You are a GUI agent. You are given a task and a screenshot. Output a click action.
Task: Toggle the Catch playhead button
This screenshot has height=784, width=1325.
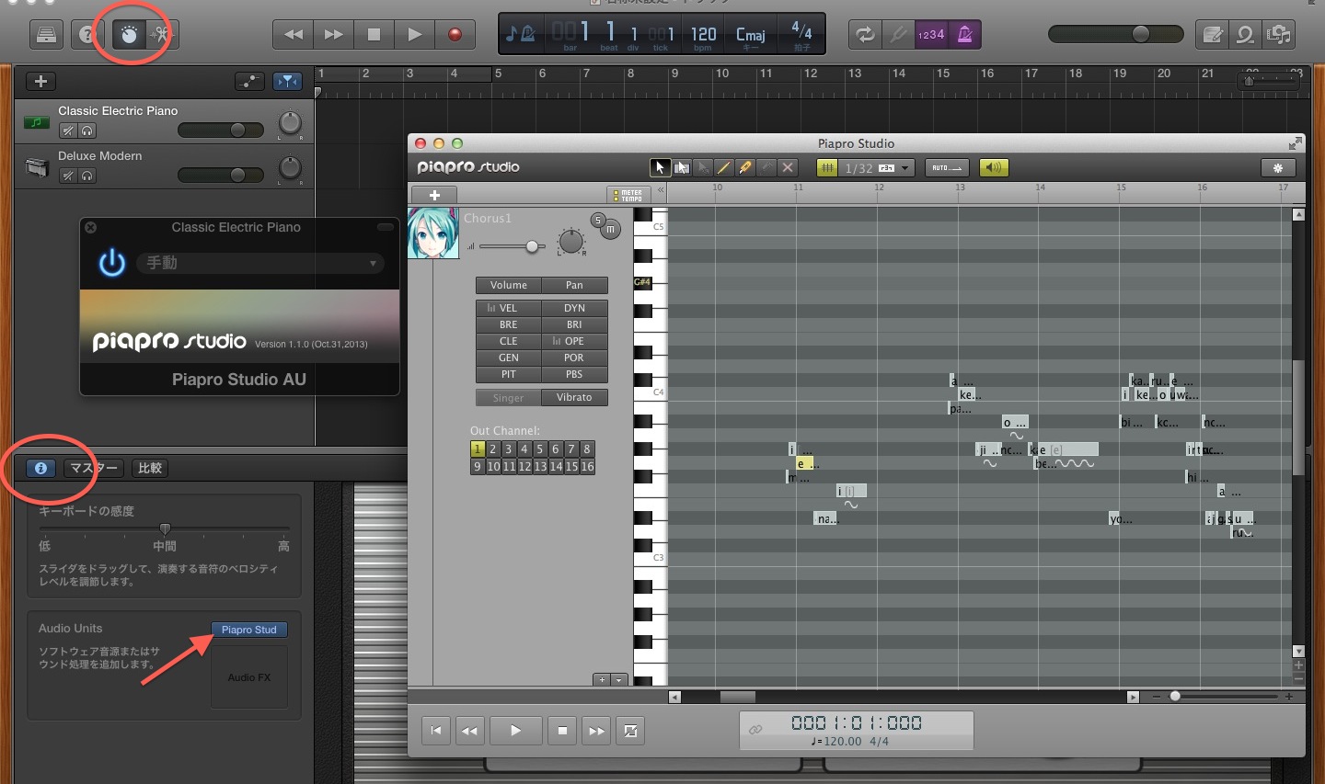coord(288,82)
